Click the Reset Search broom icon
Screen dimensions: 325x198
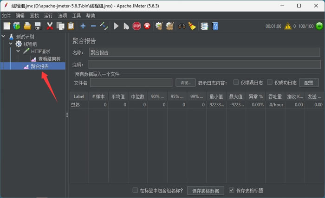[192, 26]
